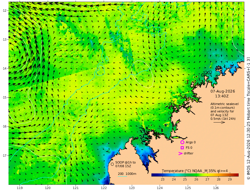Click the 26 tick label on colorbar
This screenshot has width=250, height=193.
[196, 179]
